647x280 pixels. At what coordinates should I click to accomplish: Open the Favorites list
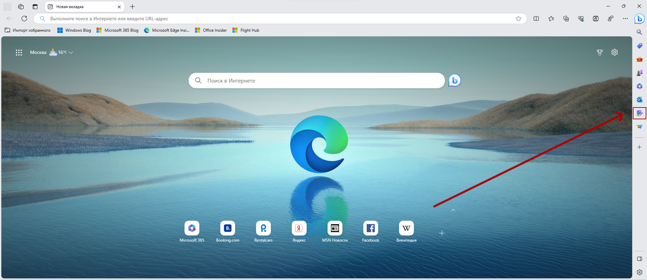[x=551, y=18]
